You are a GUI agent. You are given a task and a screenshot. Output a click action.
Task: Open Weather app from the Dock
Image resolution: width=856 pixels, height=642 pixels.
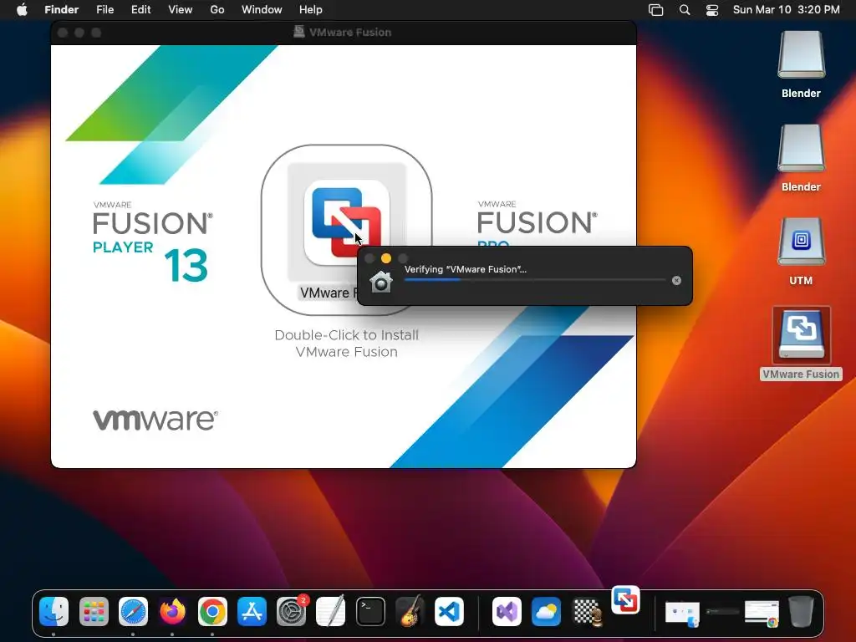(546, 611)
